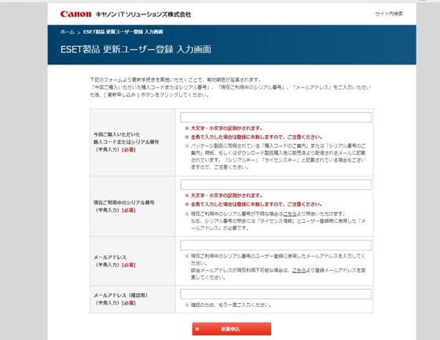Screen dimensions: 440x340
Task: Click label メールアドレス（確認用）
Action: click(x=121, y=295)
